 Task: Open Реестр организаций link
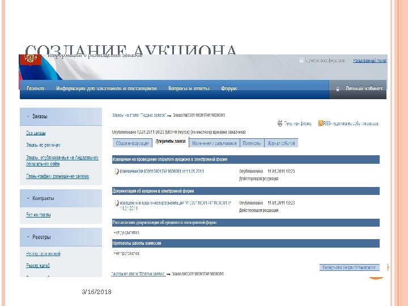point(43,254)
